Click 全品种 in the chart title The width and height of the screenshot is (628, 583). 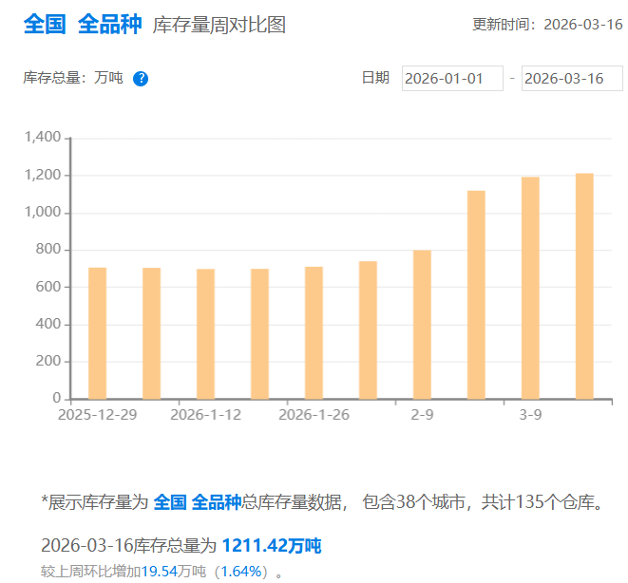tap(109, 25)
